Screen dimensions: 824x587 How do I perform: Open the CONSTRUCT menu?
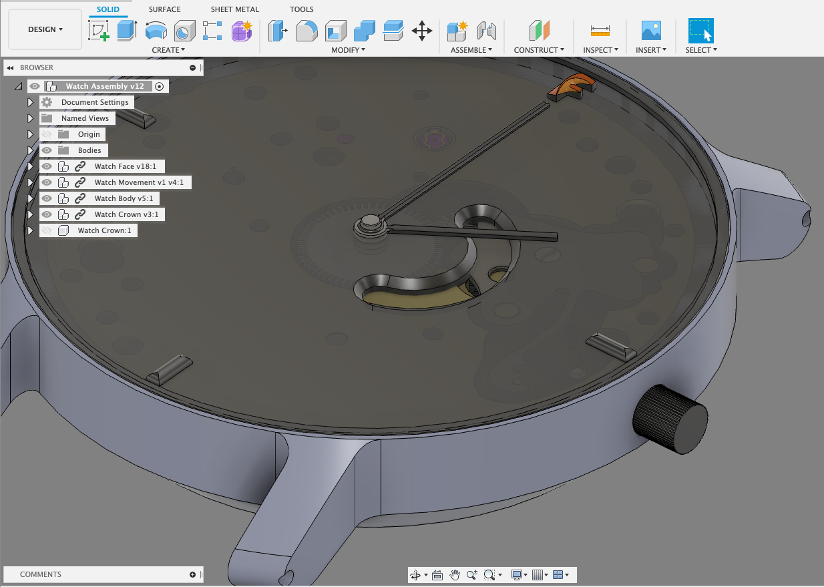pyautogui.click(x=539, y=50)
